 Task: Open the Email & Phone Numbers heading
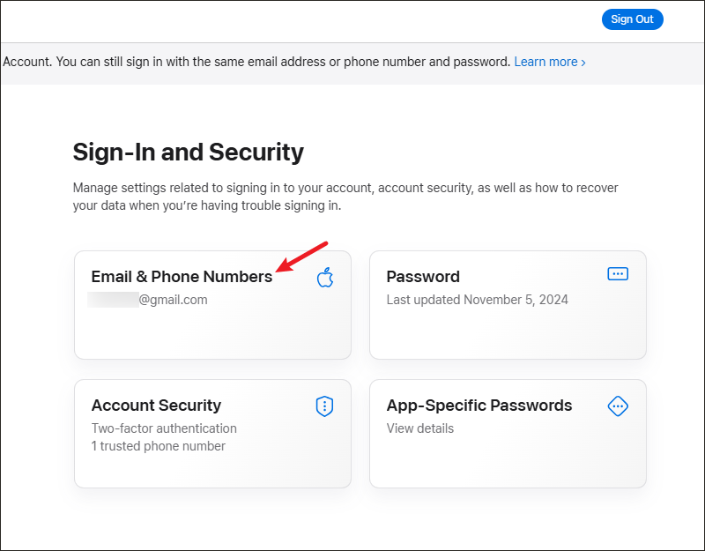coord(182,277)
